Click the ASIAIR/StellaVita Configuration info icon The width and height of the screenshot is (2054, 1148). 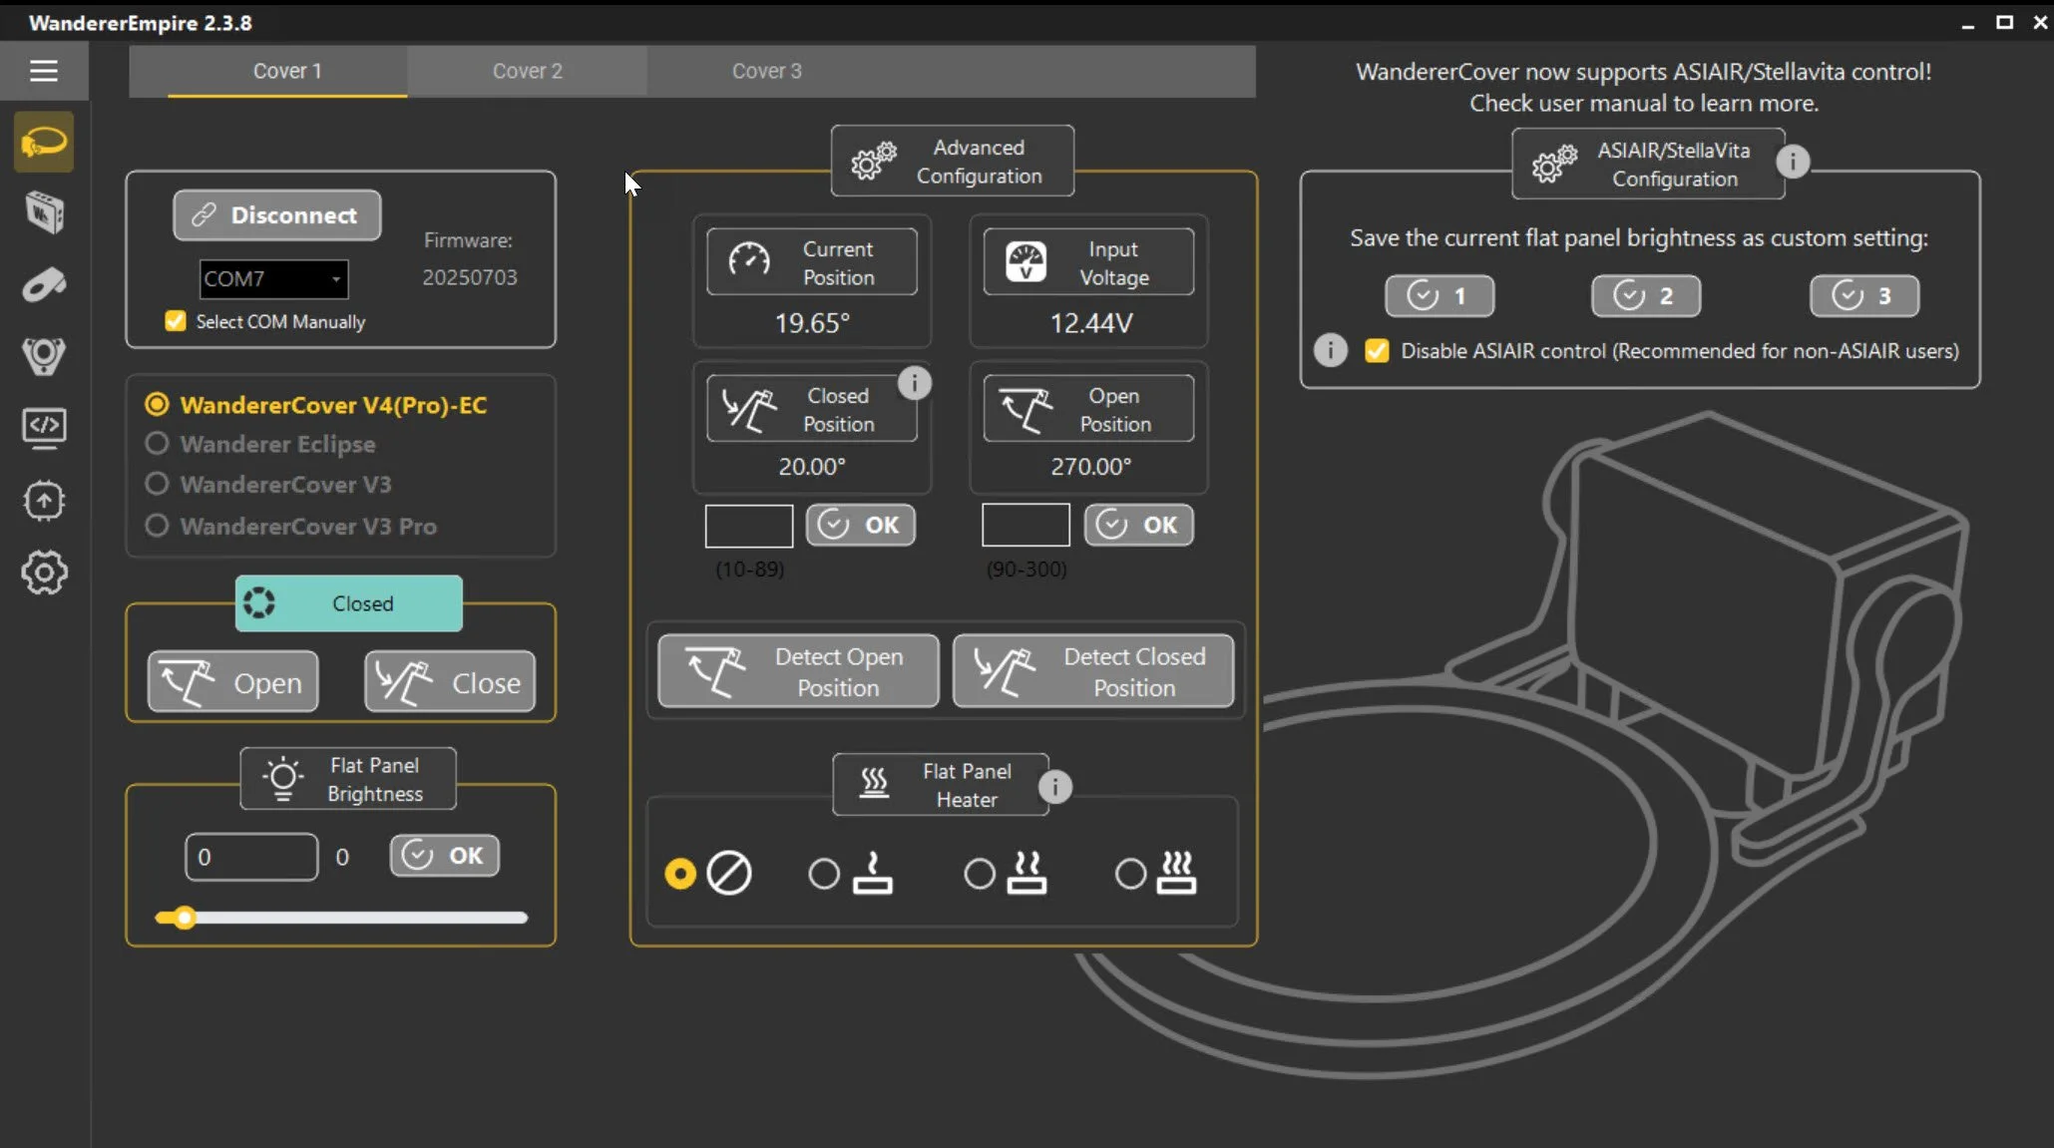[x=1793, y=162]
